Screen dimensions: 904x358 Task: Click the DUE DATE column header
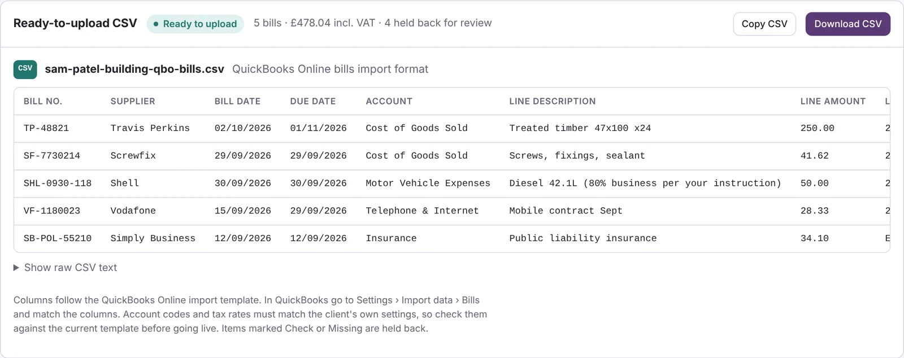coord(313,101)
